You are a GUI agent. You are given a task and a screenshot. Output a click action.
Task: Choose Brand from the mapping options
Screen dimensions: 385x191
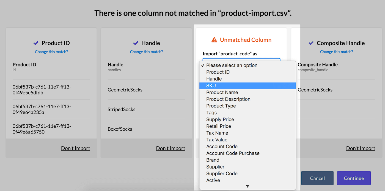pyautogui.click(x=213, y=160)
